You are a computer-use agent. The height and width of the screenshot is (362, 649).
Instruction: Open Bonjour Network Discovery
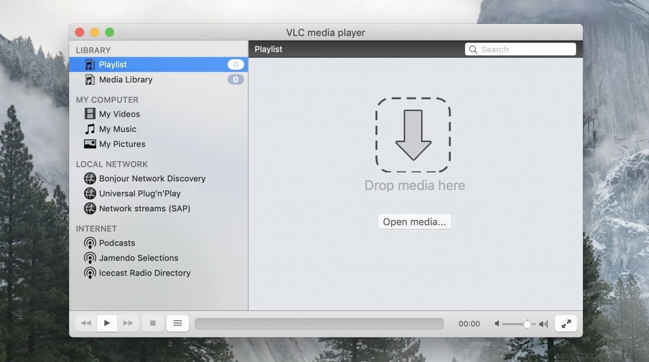pos(152,178)
